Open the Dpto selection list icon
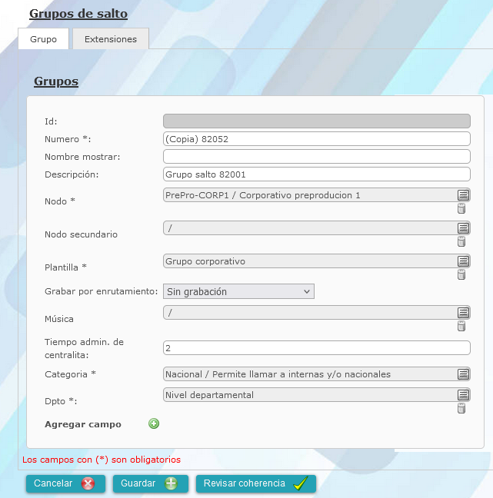This screenshot has height=498, width=493. (x=463, y=395)
